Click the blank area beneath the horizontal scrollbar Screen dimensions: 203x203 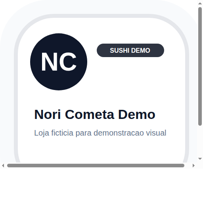click(x=101, y=186)
